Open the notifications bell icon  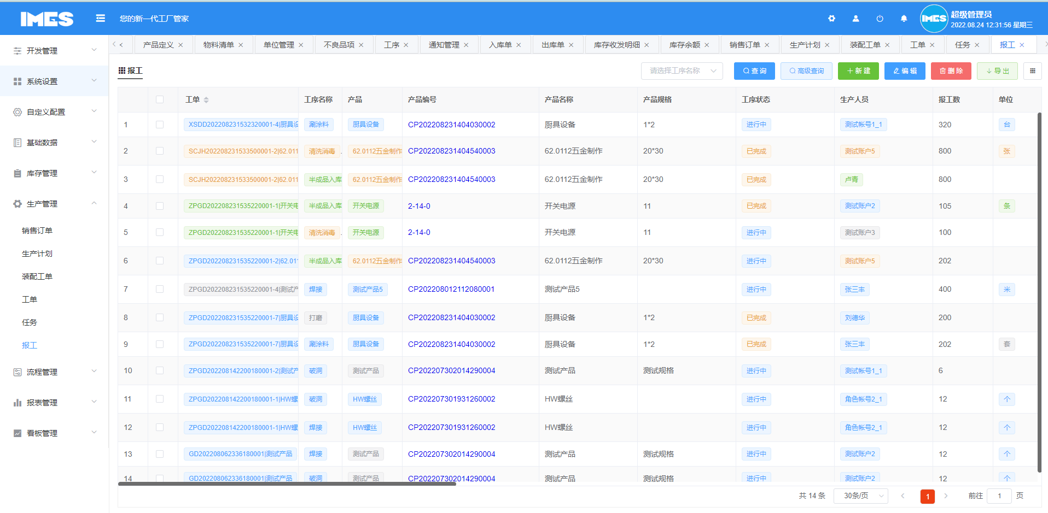[x=904, y=18]
